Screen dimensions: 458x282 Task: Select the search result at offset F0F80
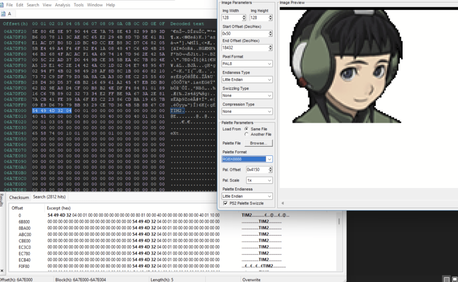[x=172, y=266]
